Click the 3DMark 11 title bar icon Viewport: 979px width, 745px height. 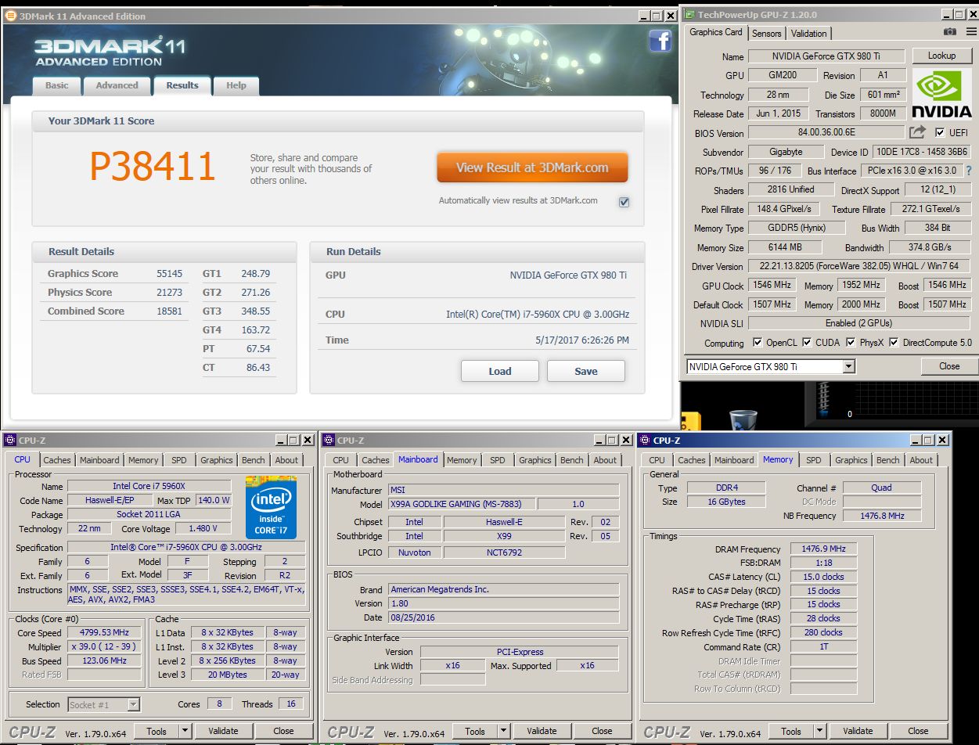(x=11, y=16)
